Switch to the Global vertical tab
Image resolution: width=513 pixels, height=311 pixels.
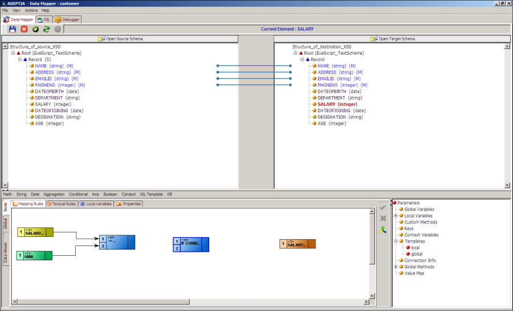[6, 224]
